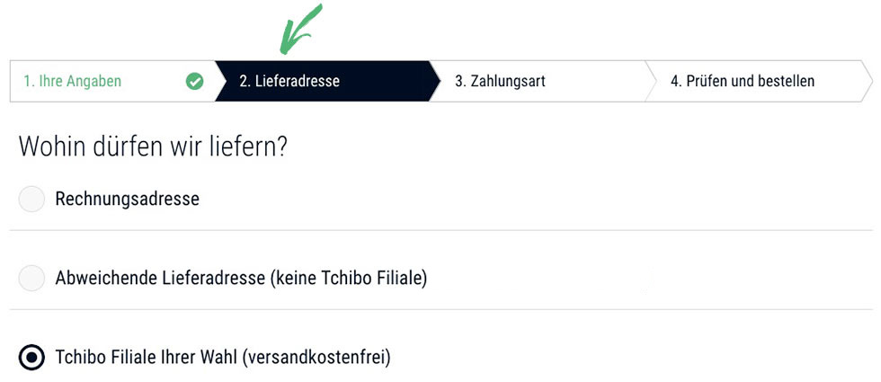Click the Tchibo Filiale Ihrer Wahl label
The image size is (881, 382).
[147, 358]
